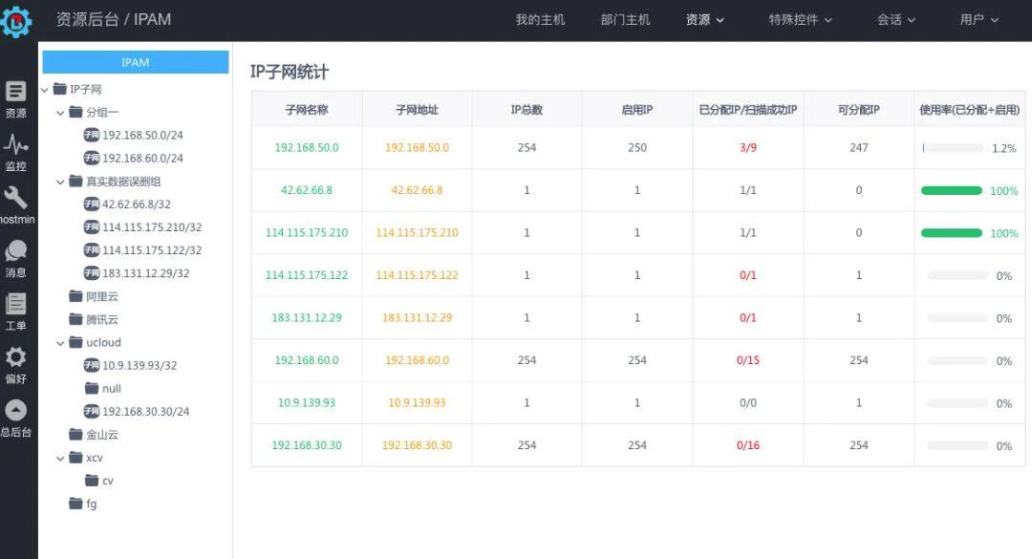Collapse the 真实数据误删组 group chevron
The width and height of the screenshot is (1032, 559).
point(60,183)
